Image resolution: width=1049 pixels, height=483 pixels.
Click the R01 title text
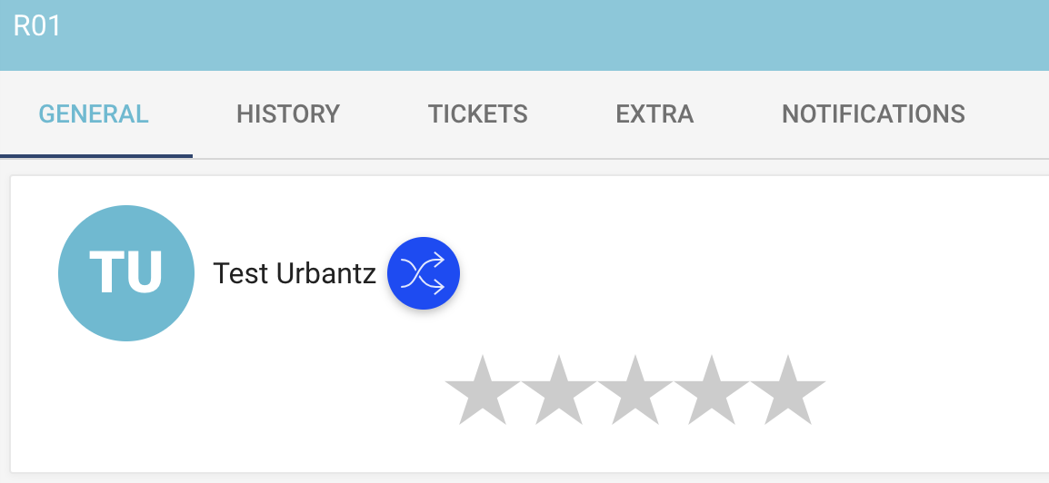pyautogui.click(x=37, y=26)
